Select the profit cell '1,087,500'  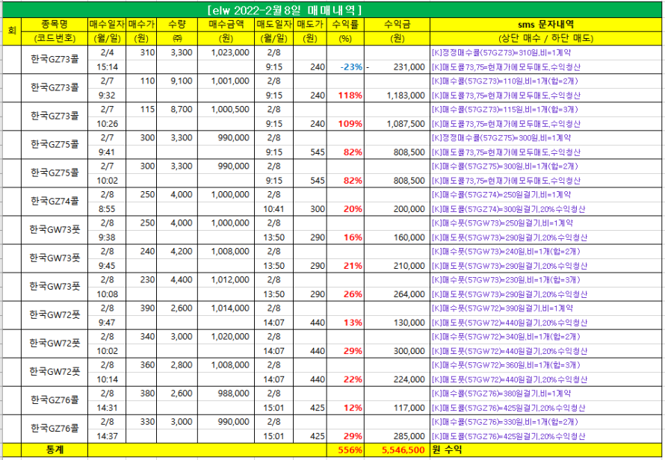tap(397, 124)
